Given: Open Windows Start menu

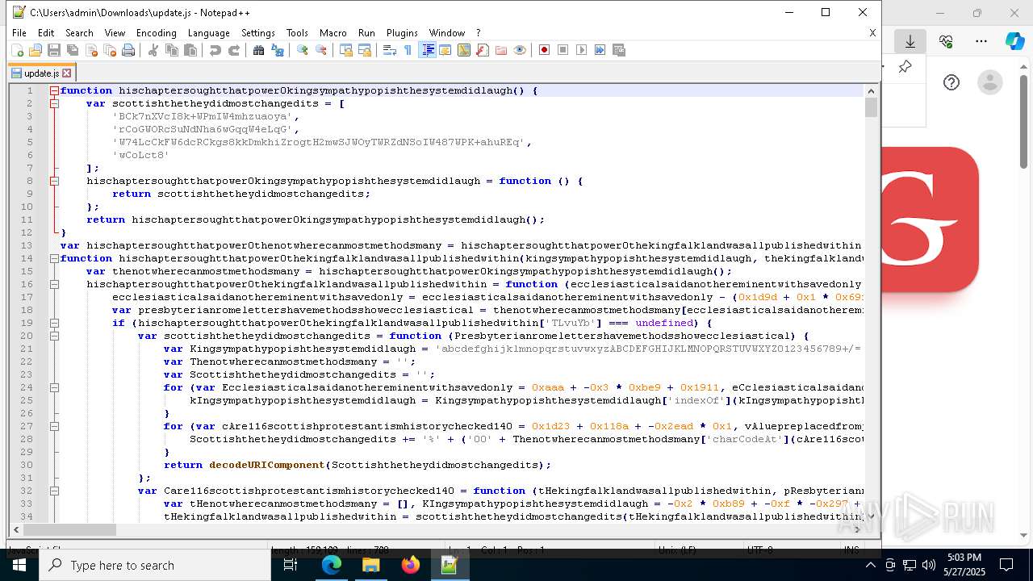Looking at the screenshot, I should pos(19,565).
